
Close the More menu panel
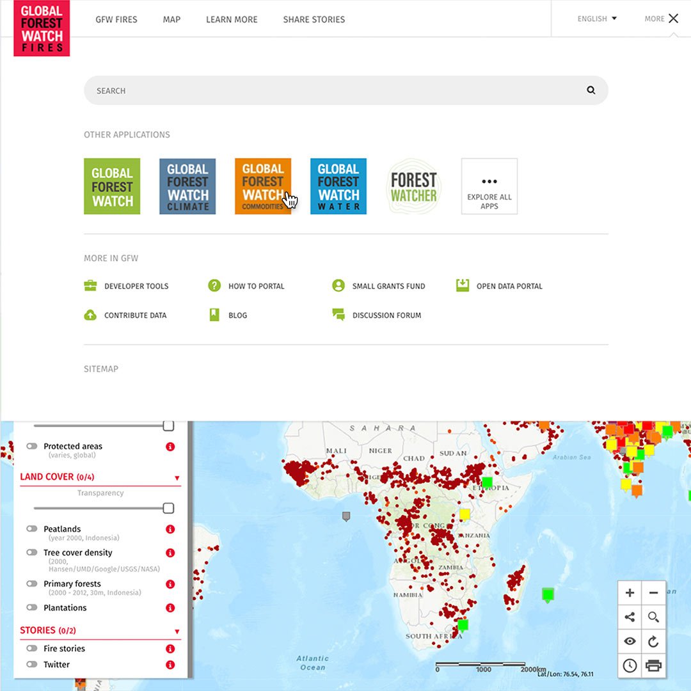coord(673,19)
